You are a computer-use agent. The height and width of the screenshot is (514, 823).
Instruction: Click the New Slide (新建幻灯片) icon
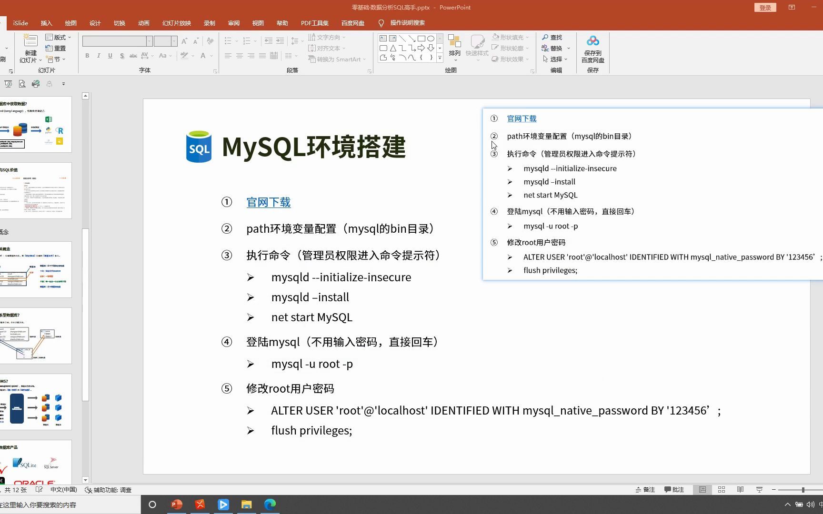(x=30, y=41)
